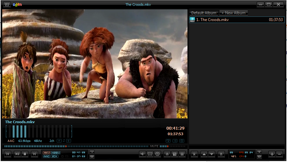The width and height of the screenshot is (287, 162).
Task: Click the small square button under the S button
Action: click(259, 157)
